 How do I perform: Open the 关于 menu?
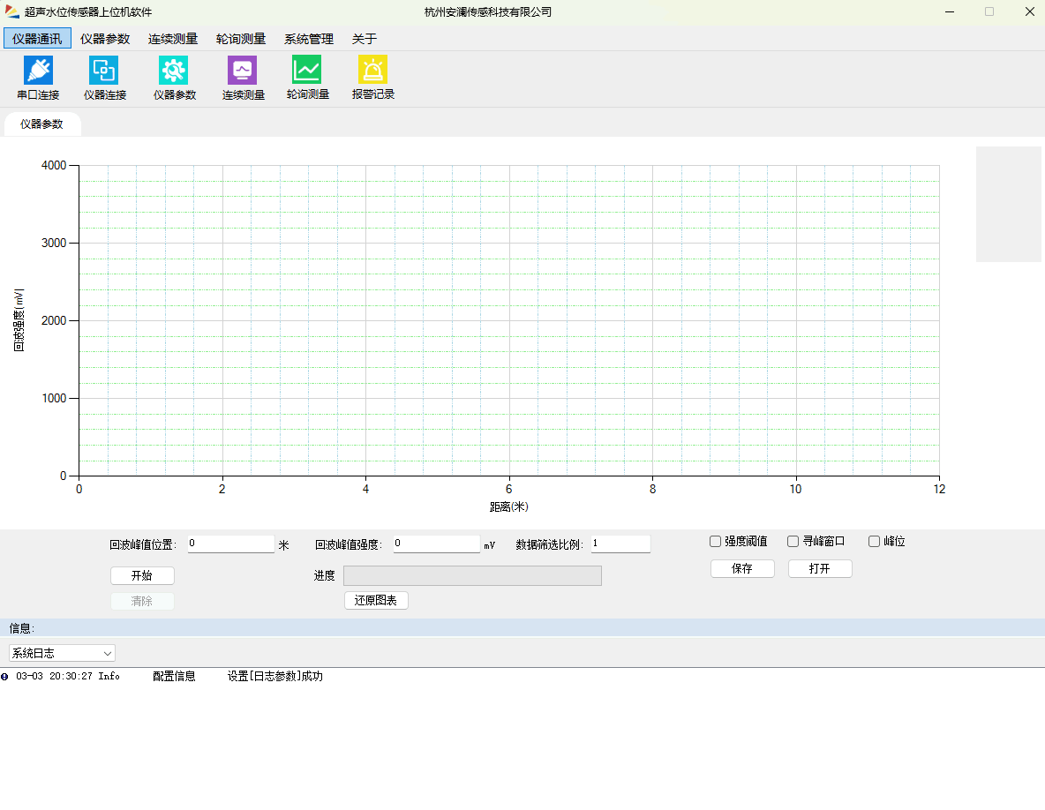coord(364,39)
